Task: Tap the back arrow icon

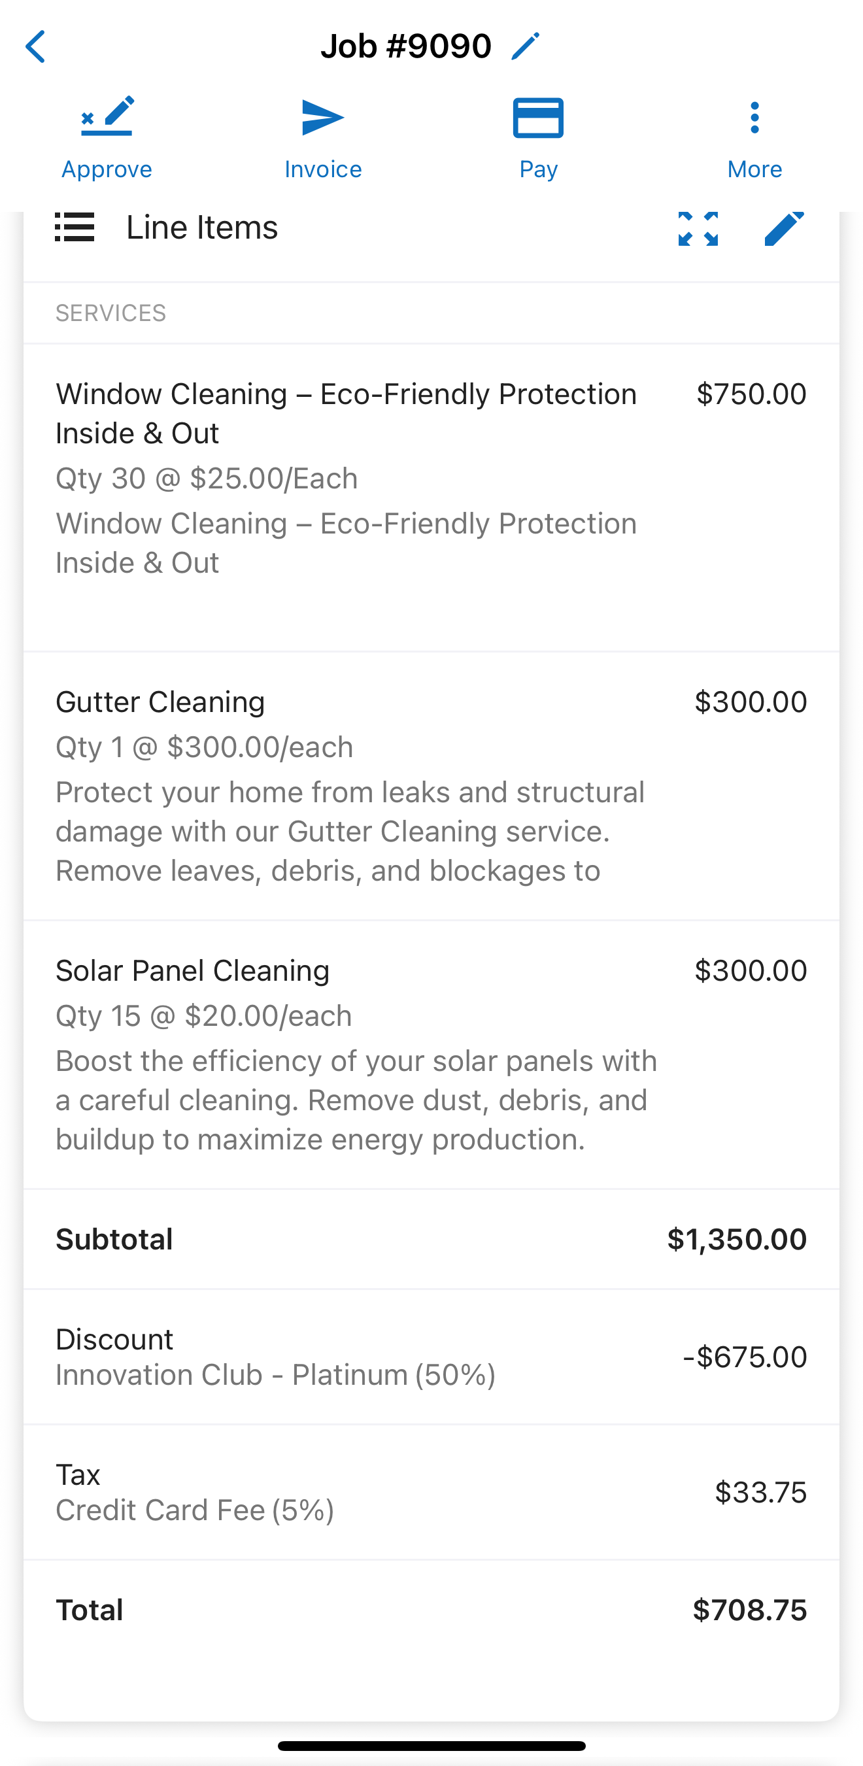Action: [x=36, y=46]
